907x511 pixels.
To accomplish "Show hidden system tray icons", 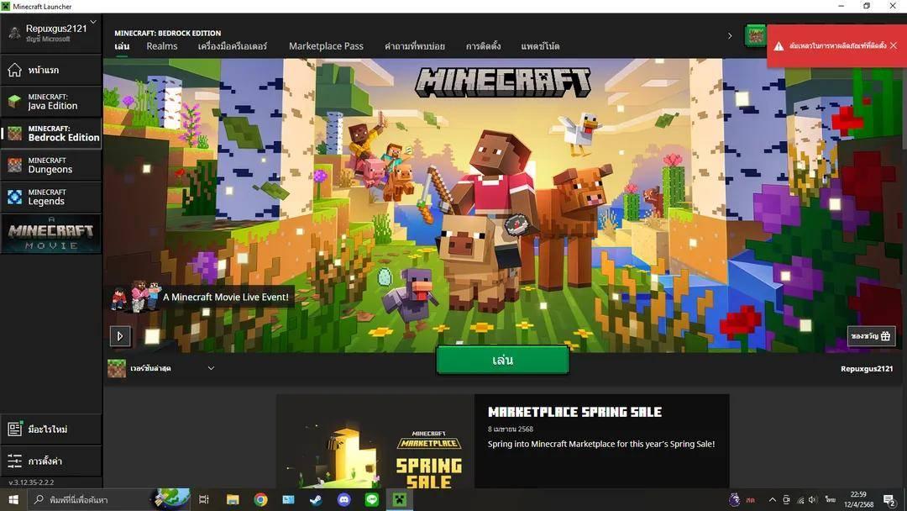I will pos(773,499).
